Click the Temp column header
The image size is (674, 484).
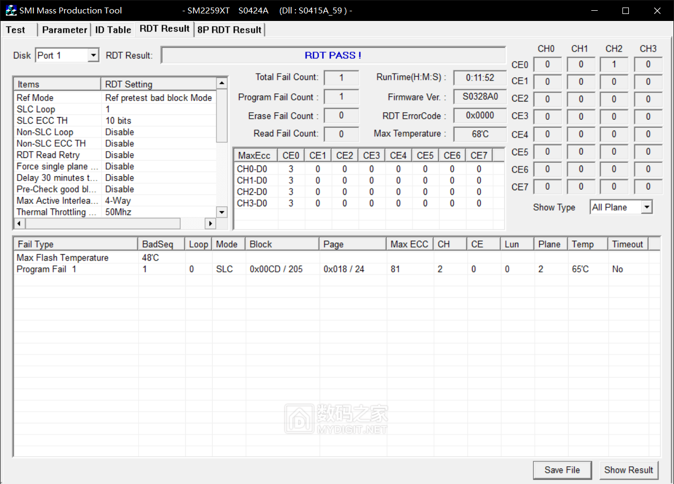coord(588,244)
